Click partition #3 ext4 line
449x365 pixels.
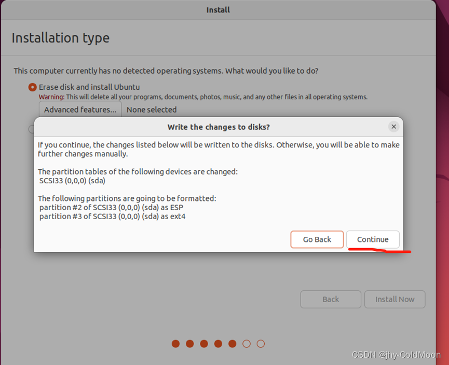pos(112,217)
